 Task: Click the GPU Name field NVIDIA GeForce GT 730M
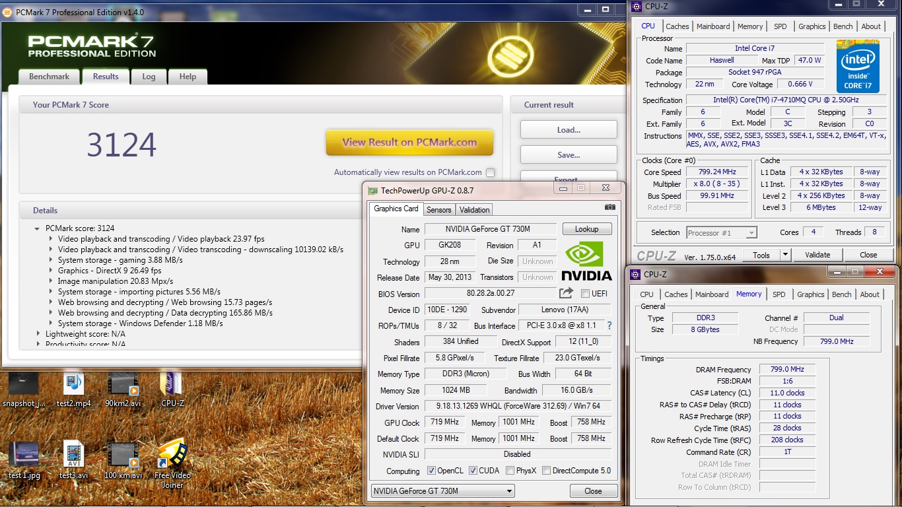[x=491, y=229]
